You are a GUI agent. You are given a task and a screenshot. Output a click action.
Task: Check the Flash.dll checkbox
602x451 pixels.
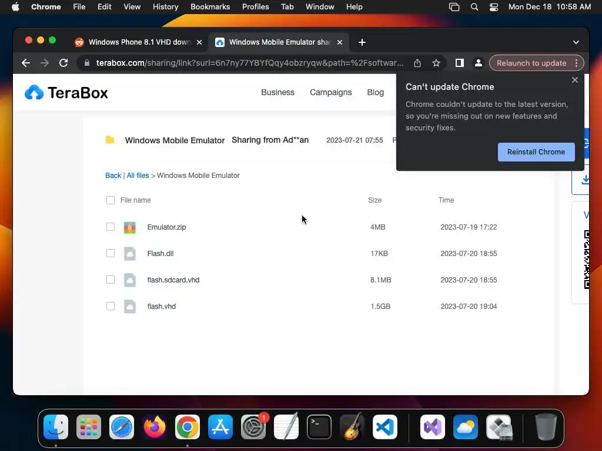click(110, 254)
